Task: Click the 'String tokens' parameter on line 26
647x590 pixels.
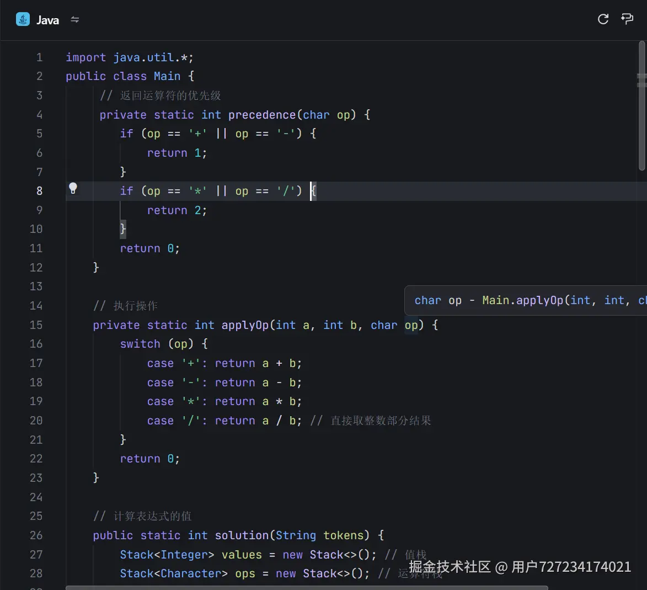Action: (319, 535)
